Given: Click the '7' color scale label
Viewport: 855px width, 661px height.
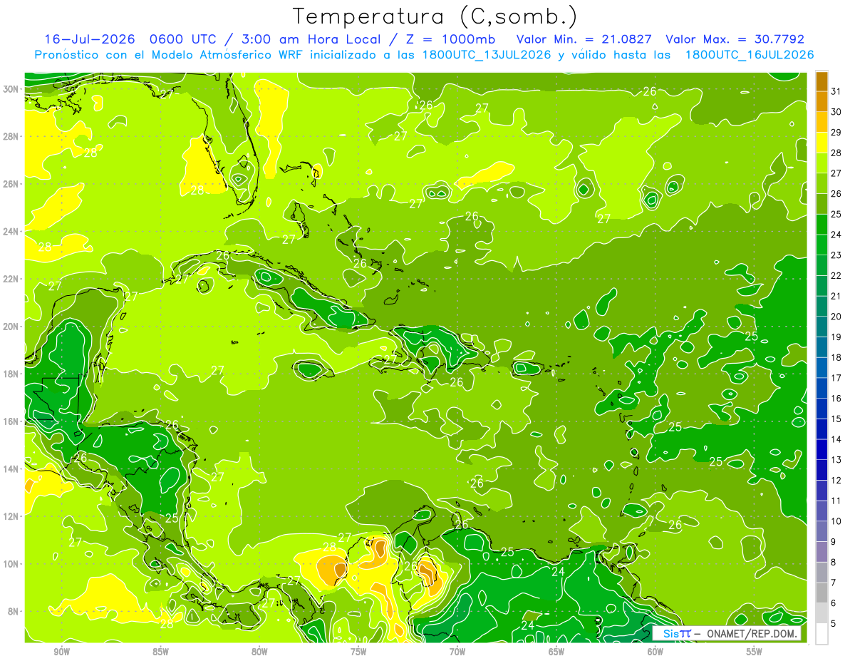Looking at the screenshot, I should [834, 583].
